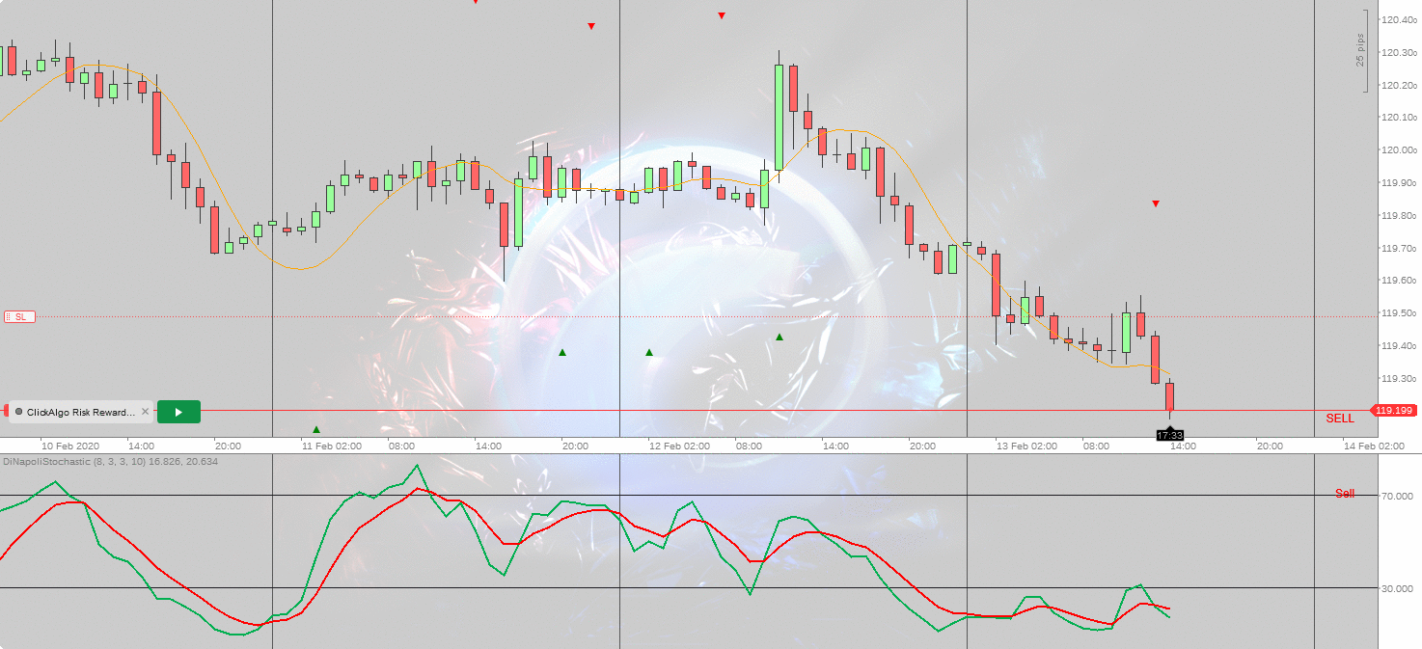Start the ClickAlgo Risk Reward cBot

[x=178, y=412]
